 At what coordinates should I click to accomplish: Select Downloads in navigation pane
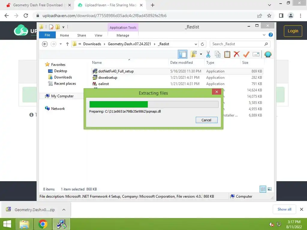[63, 77]
